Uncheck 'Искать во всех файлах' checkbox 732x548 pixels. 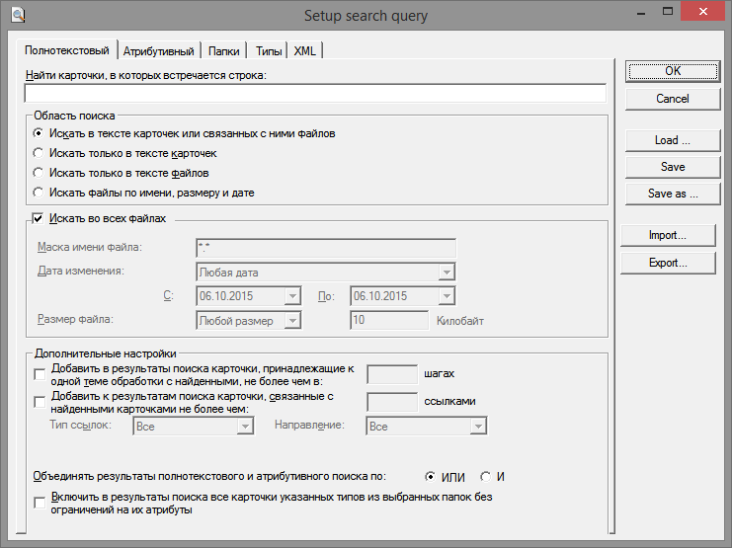pyautogui.click(x=40, y=218)
